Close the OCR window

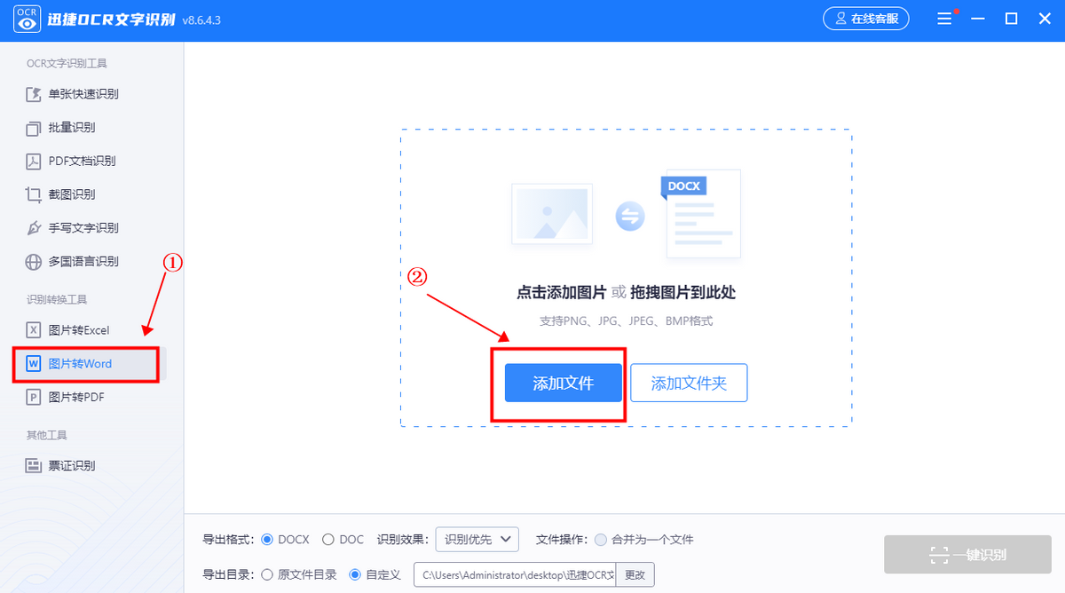tap(1043, 19)
